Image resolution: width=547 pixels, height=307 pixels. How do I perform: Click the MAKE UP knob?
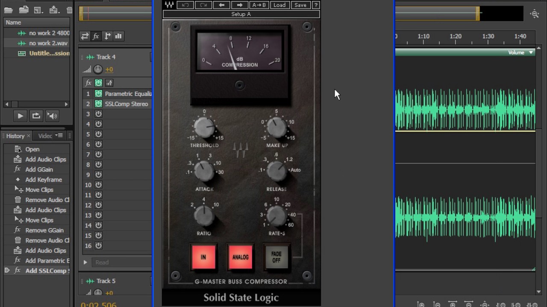[276, 128]
